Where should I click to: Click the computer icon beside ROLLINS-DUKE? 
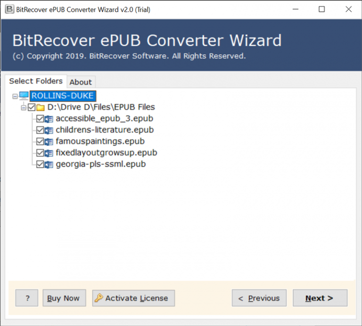click(24, 96)
